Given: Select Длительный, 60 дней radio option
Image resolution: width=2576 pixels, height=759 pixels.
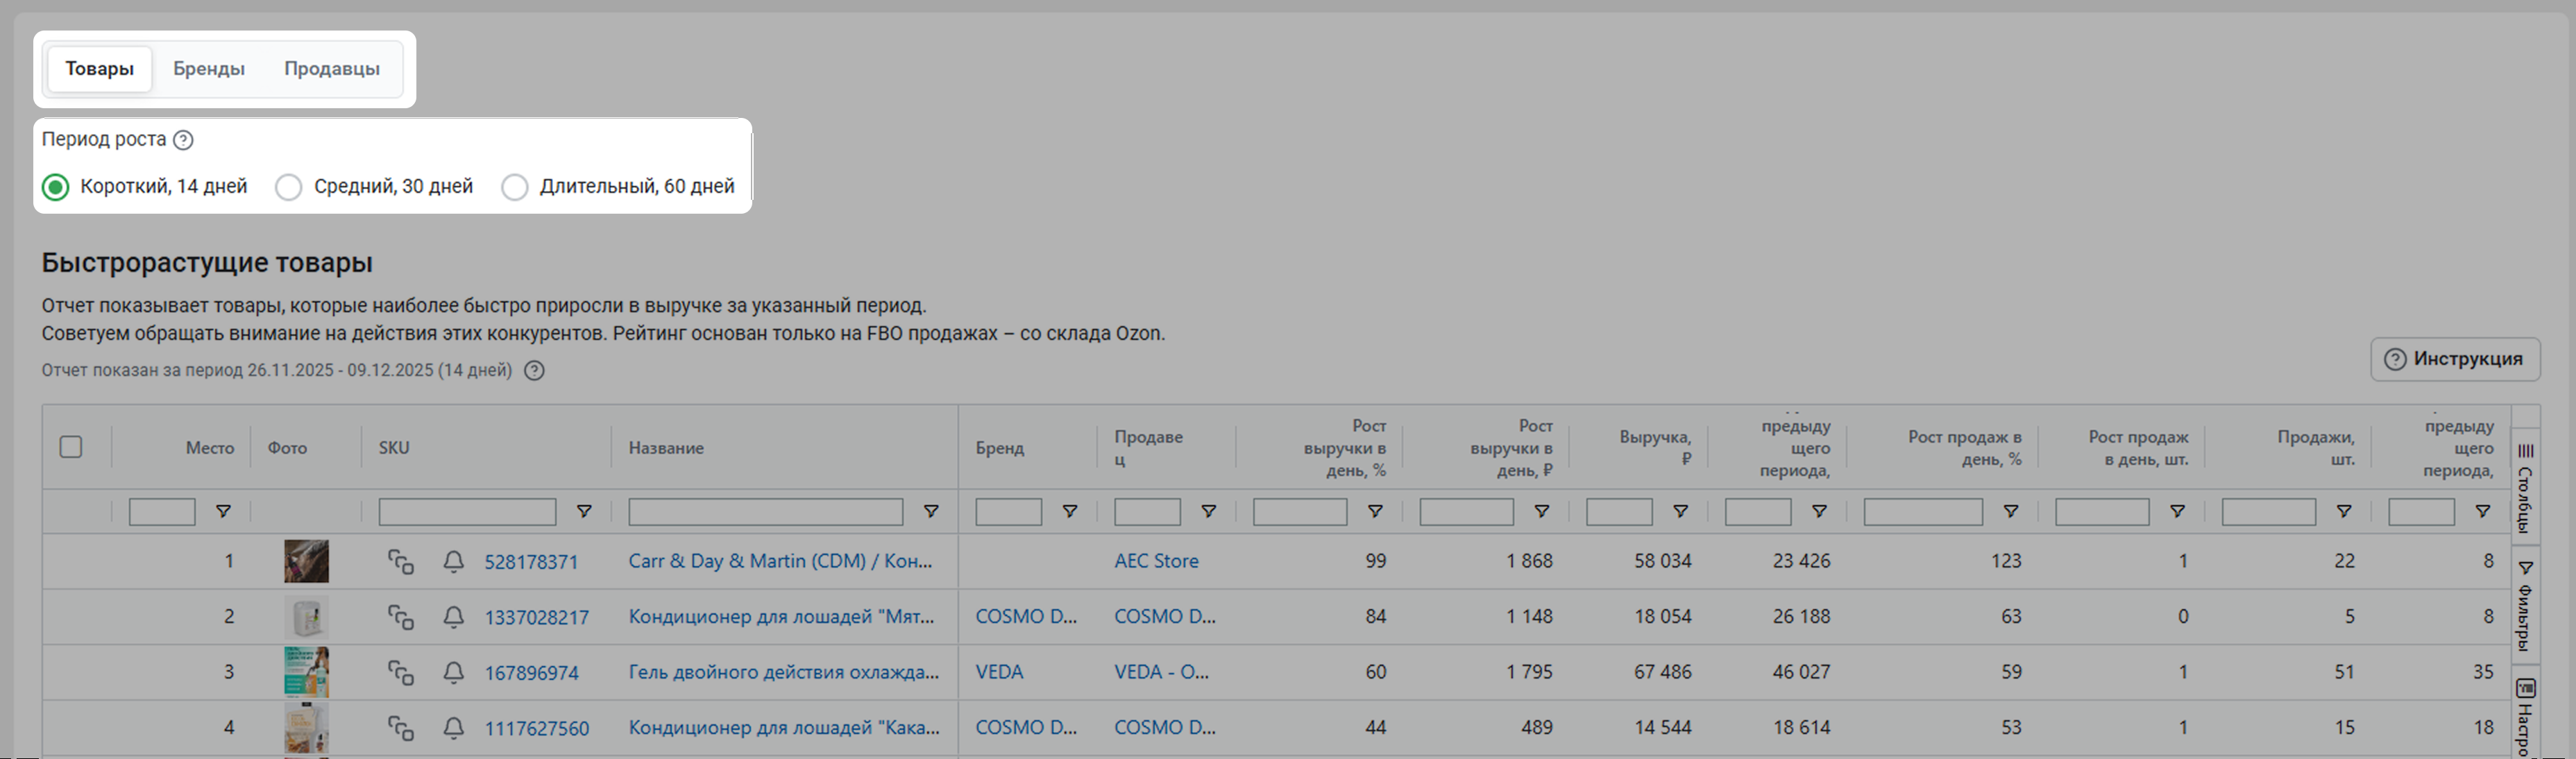Looking at the screenshot, I should click(x=515, y=187).
